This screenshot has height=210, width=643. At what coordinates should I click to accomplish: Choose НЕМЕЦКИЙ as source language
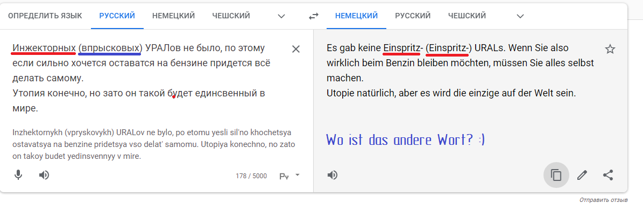point(173,16)
